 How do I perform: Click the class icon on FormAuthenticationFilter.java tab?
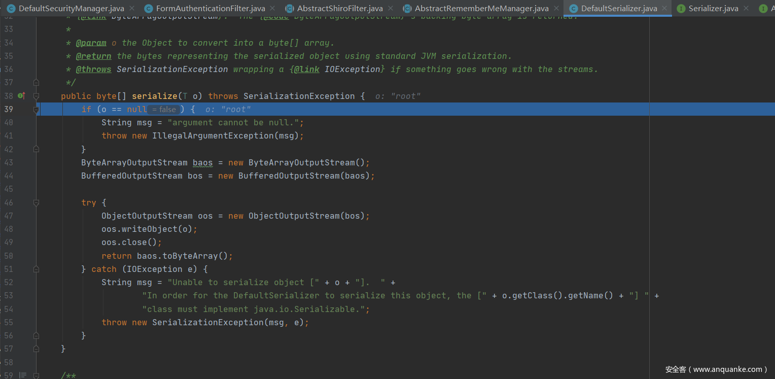(x=148, y=8)
